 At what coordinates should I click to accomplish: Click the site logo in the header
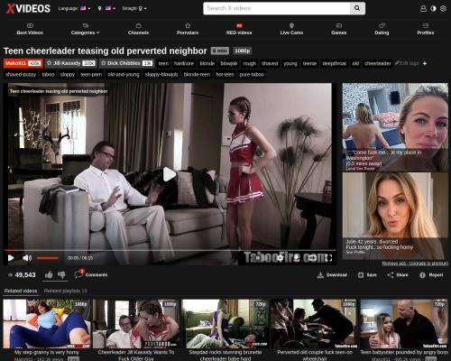click(x=28, y=8)
